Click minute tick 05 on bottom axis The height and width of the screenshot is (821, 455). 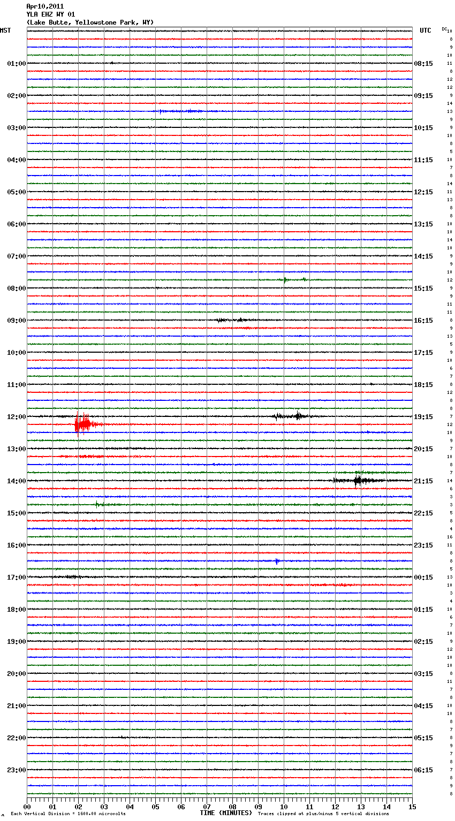coord(155,807)
